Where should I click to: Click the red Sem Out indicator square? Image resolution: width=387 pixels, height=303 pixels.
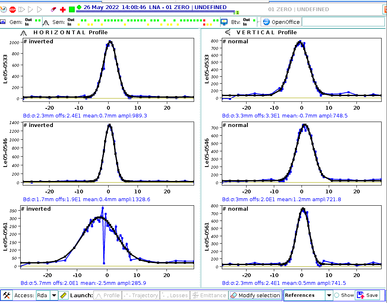coord(204,20)
